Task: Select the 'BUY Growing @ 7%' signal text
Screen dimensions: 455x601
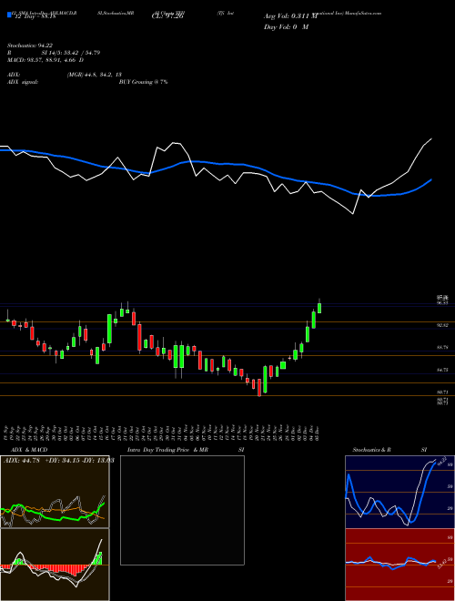Action: click(143, 82)
